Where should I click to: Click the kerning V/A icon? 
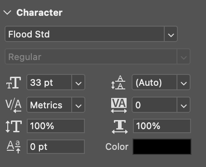coord(14,106)
